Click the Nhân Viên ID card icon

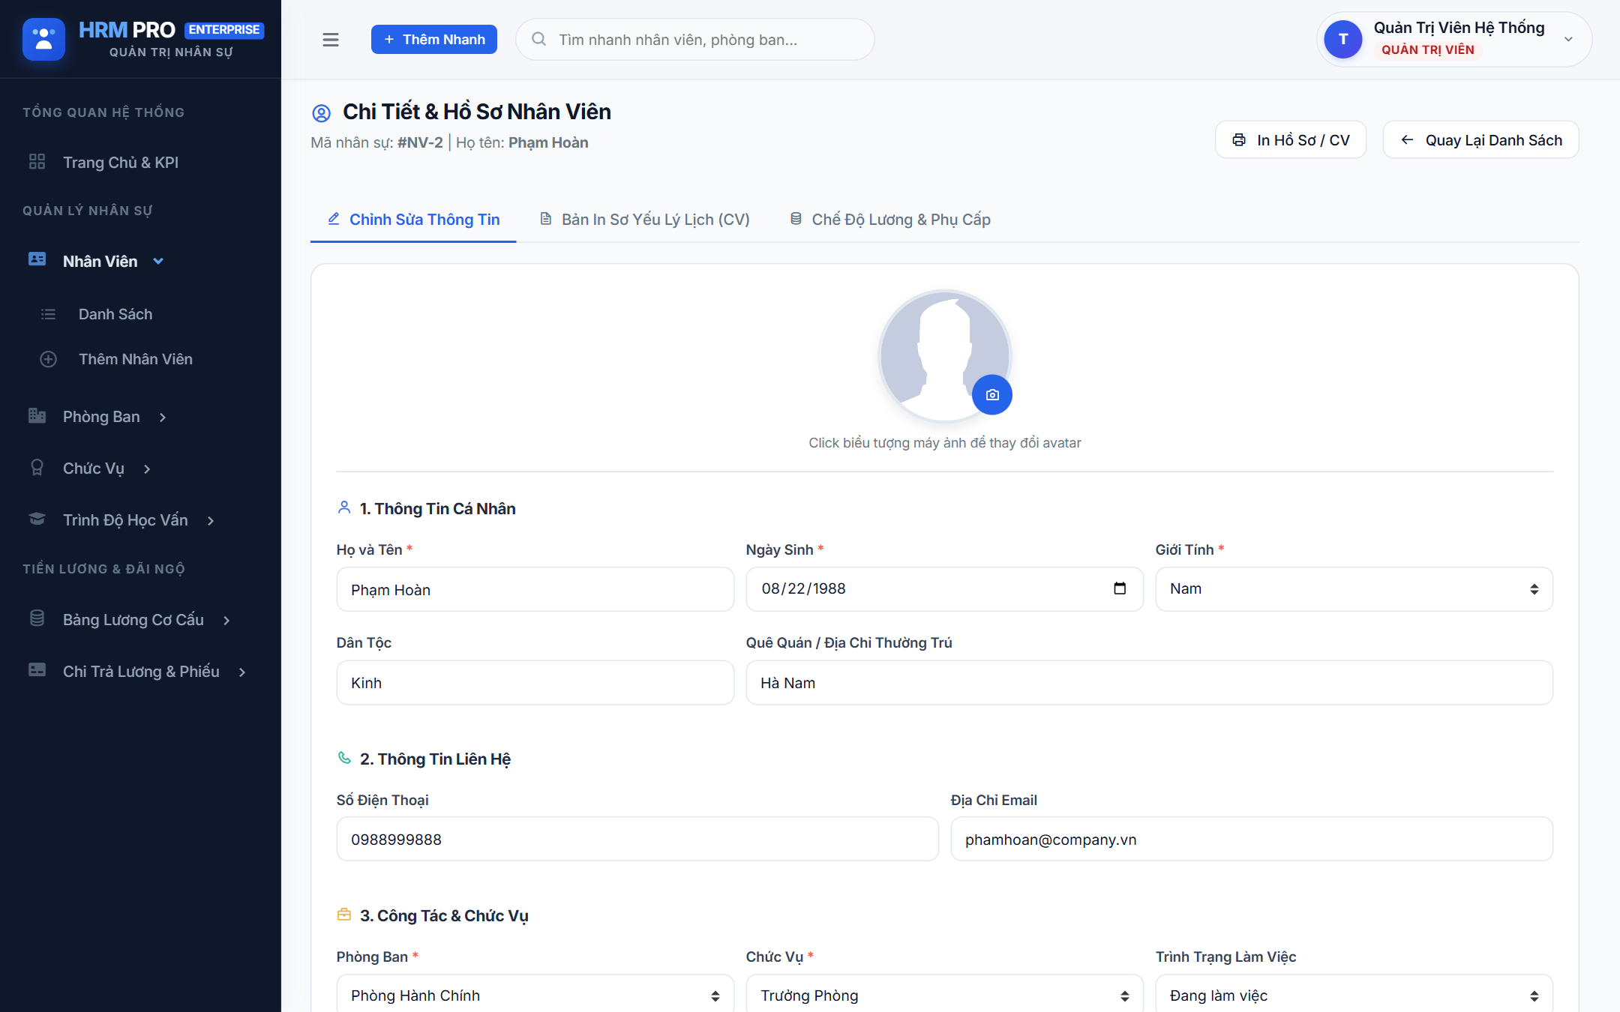click(x=37, y=260)
